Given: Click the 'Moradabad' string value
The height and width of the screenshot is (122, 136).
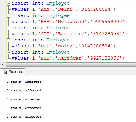Looking at the screenshot, I should 71,22.
